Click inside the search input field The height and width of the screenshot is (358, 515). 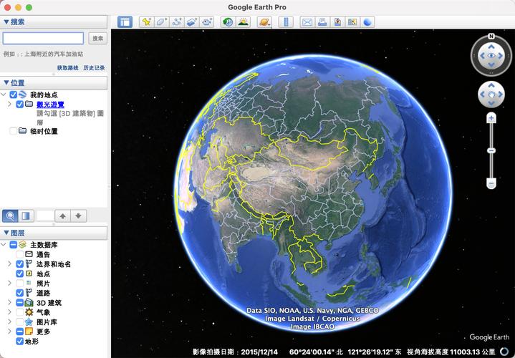coord(43,38)
